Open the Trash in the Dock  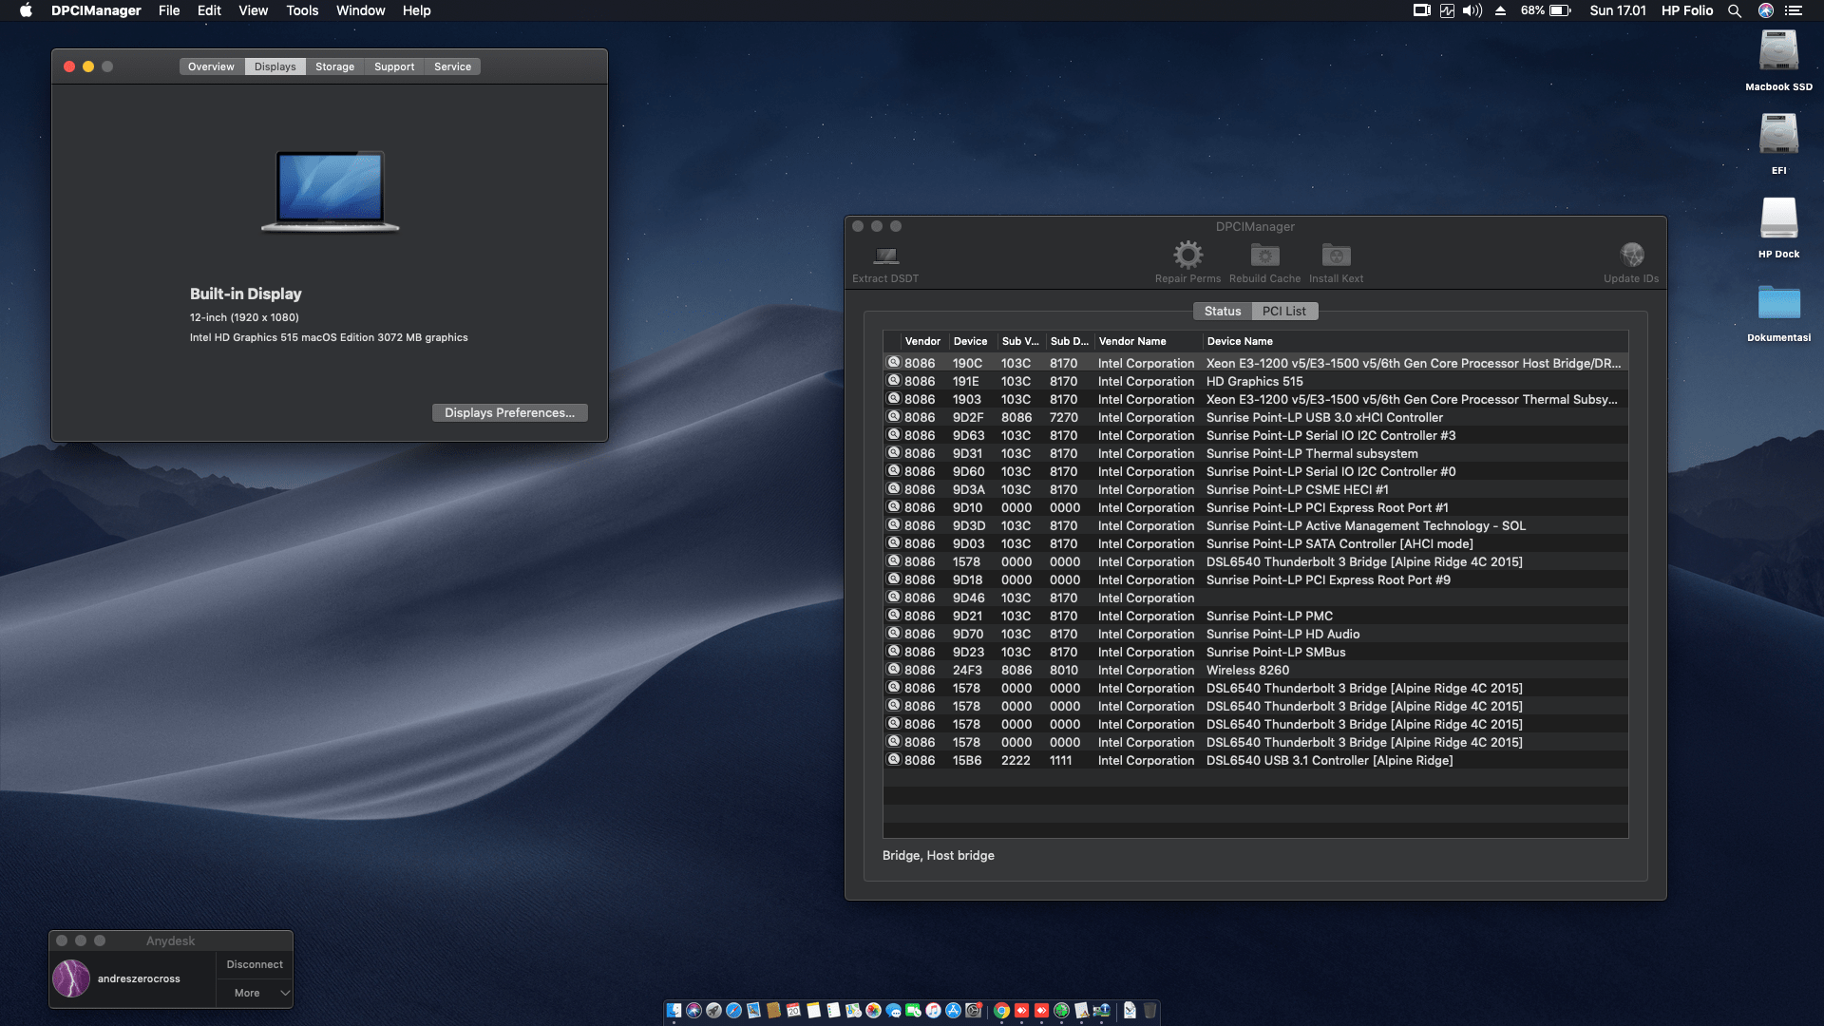click(1149, 1011)
